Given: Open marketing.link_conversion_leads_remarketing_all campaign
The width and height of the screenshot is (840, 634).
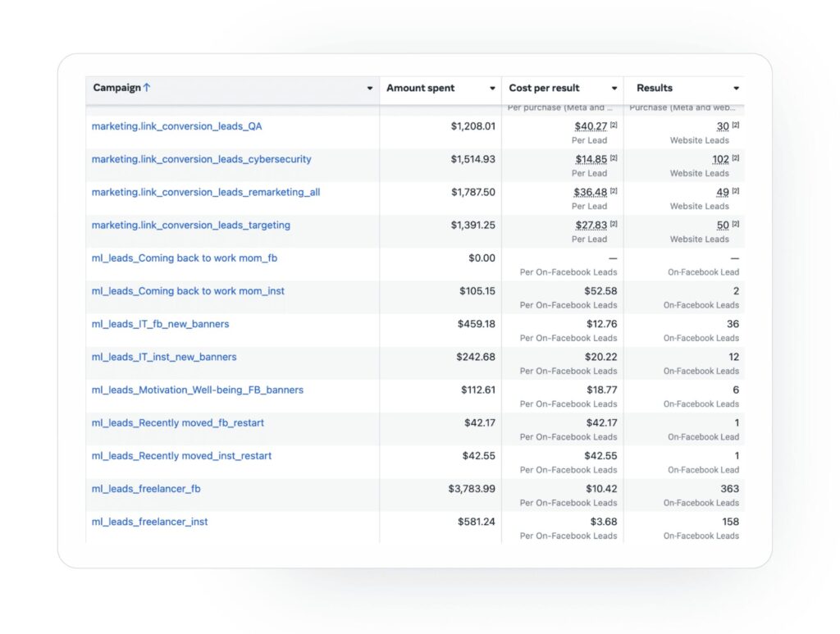Looking at the screenshot, I should pos(206,192).
